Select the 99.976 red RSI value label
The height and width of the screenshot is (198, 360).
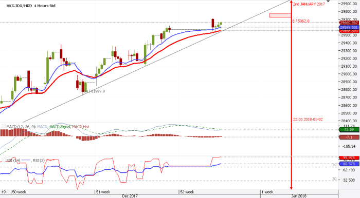tap(349, 157)
